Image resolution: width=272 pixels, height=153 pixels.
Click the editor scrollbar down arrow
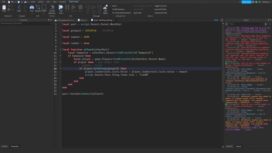tap(223, 147)
